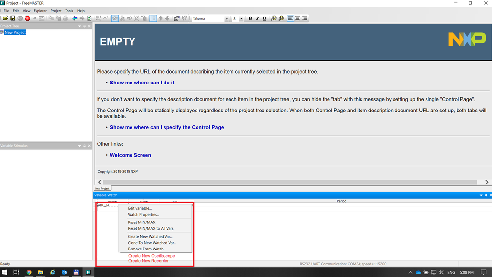Viewport: 492px width, 277px height.
Task: Open the File menu
Action: click(6, 11)
